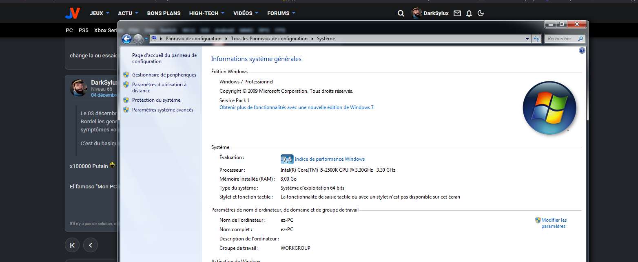This screenshot has width=638, height=262.
Task: Click shield icon beside Modifier les paramètres
Action: (x=538, y=220)
